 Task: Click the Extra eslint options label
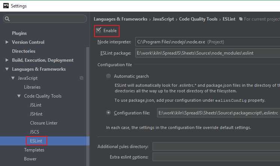(129, 157)
